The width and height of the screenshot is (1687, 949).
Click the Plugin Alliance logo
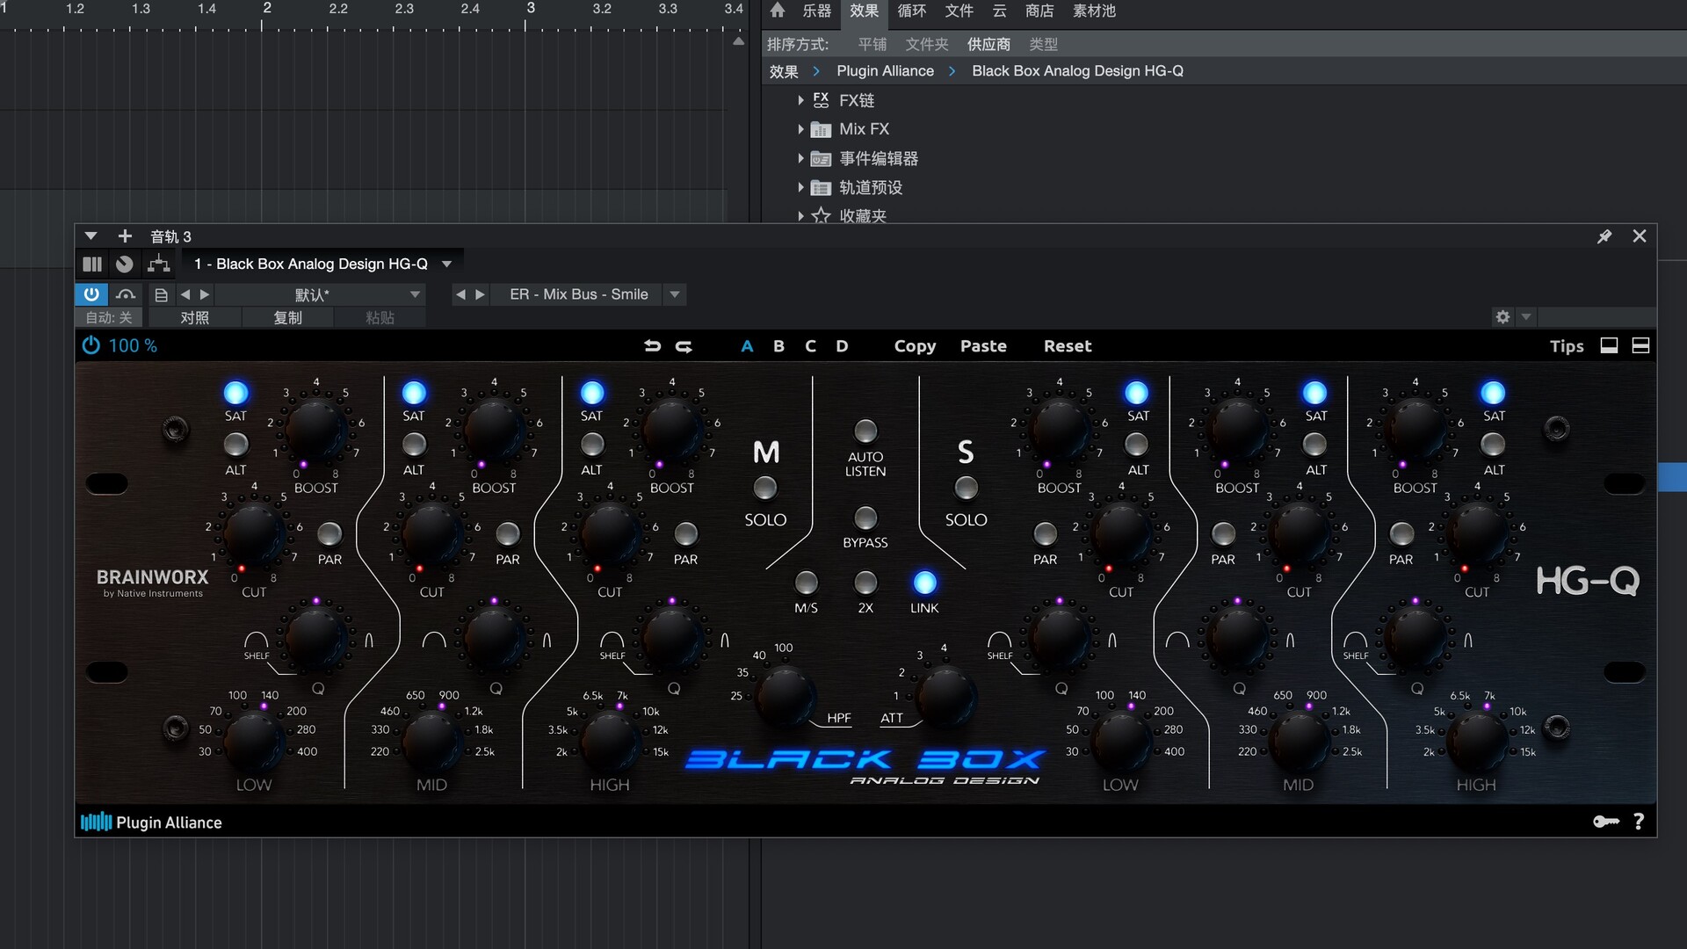point(151,822)
